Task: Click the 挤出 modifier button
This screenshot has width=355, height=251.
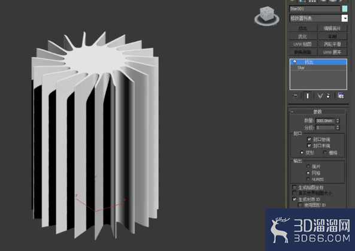Action: tap(303, 28)
